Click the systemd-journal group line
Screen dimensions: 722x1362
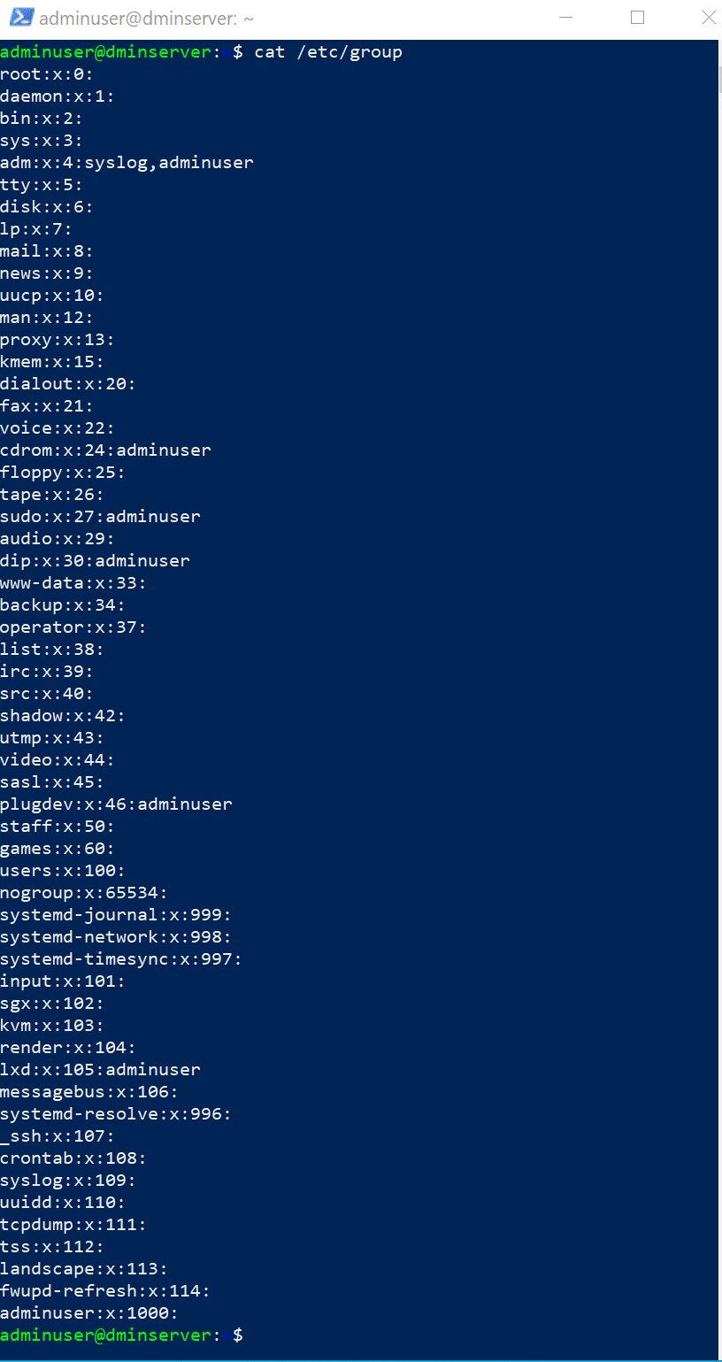coord(115,914)
